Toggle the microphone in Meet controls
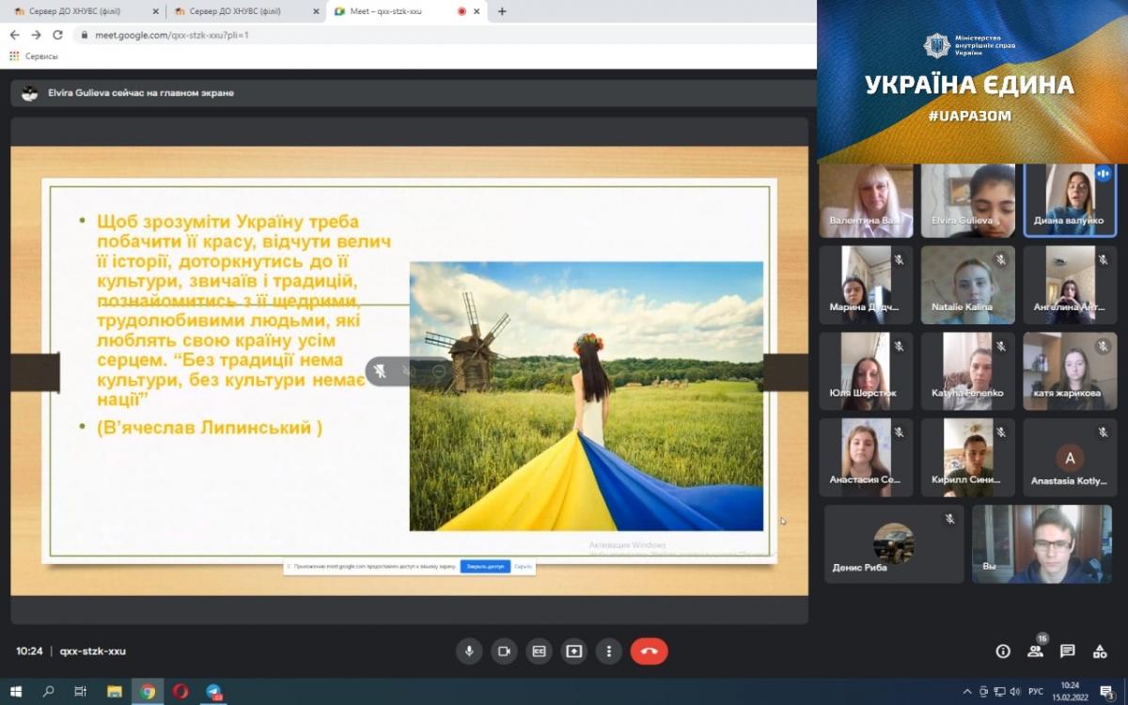 469,650
